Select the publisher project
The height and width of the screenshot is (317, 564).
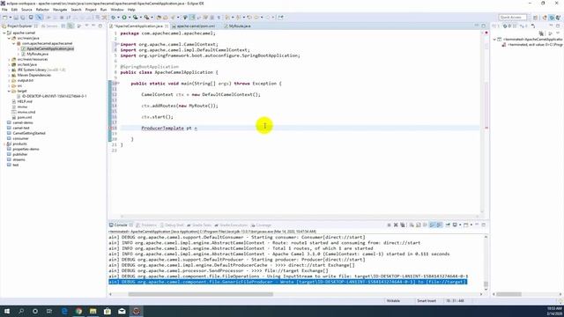coord(19,154)
